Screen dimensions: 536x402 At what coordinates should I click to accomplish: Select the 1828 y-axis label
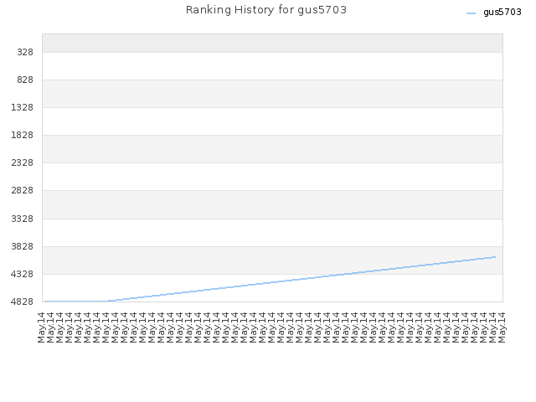point(23,136)
